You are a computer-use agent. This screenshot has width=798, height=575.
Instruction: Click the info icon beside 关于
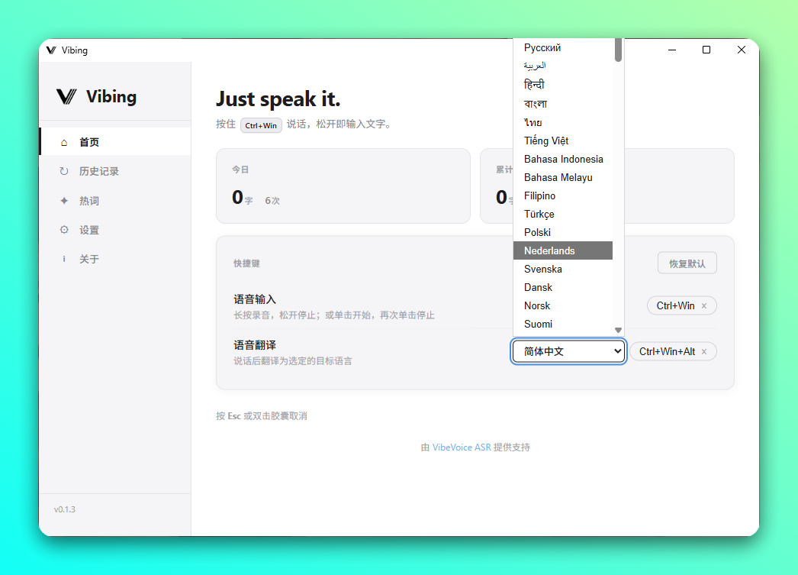coord(64,259)
